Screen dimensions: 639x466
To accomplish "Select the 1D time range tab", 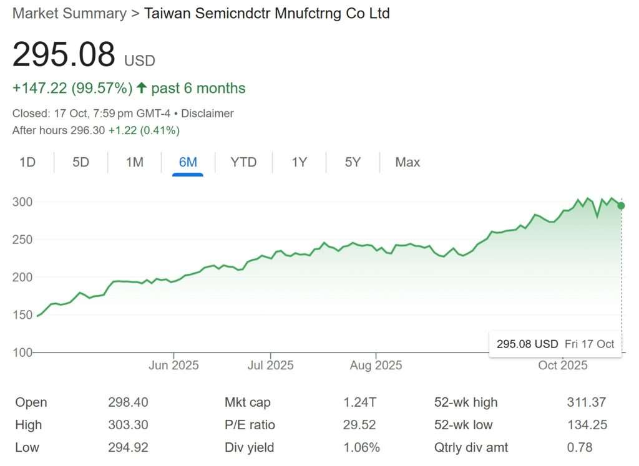I will pyautogui.click(x=27, y=162).
